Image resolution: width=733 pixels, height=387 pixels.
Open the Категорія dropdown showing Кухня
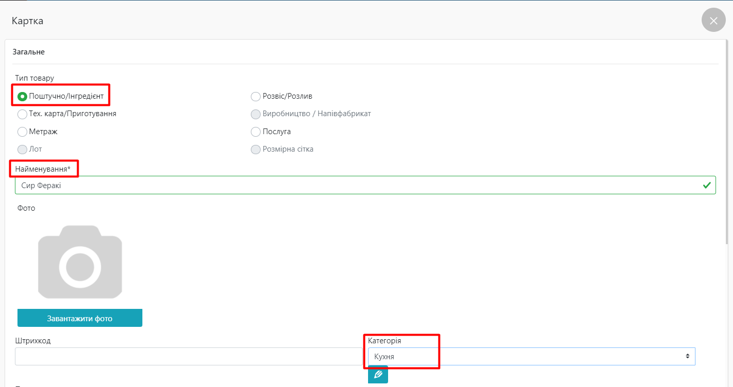524,357
